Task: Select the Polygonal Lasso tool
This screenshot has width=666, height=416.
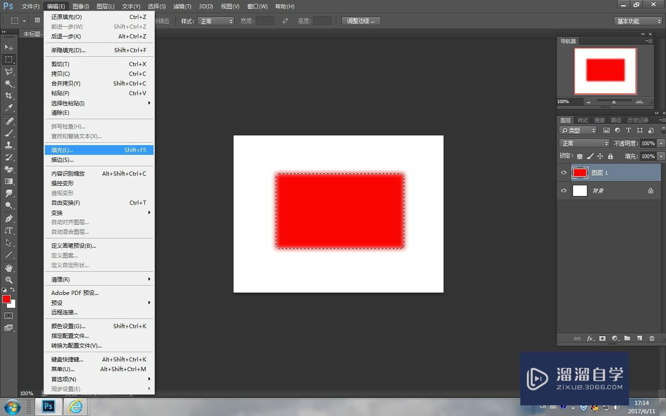Action: pos(9,72)
